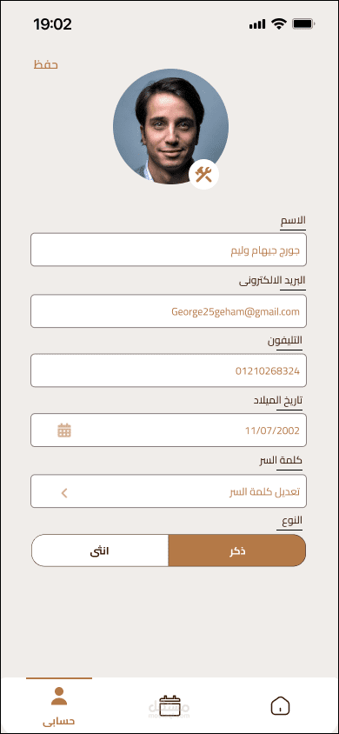The image size is (339, 734).
Task: Tap حفظ to save profile
Action: [45, 64]
